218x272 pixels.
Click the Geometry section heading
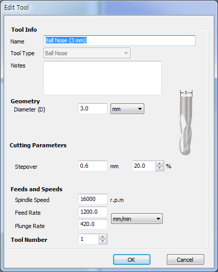[x=26, y=101]
